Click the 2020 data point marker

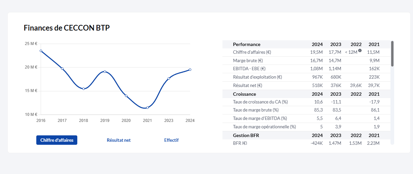coord(126,96)
